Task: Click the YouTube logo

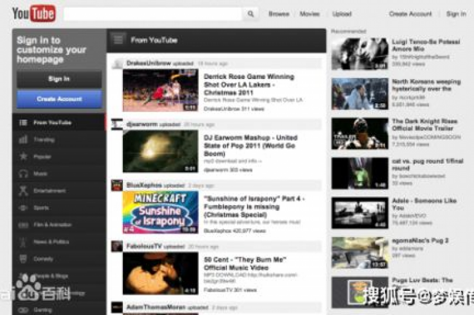Action: [x=34, y=14]
